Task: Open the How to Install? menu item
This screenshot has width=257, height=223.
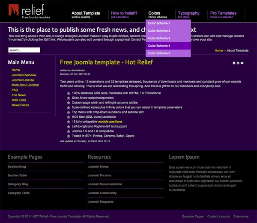Action: coord(124,15)
